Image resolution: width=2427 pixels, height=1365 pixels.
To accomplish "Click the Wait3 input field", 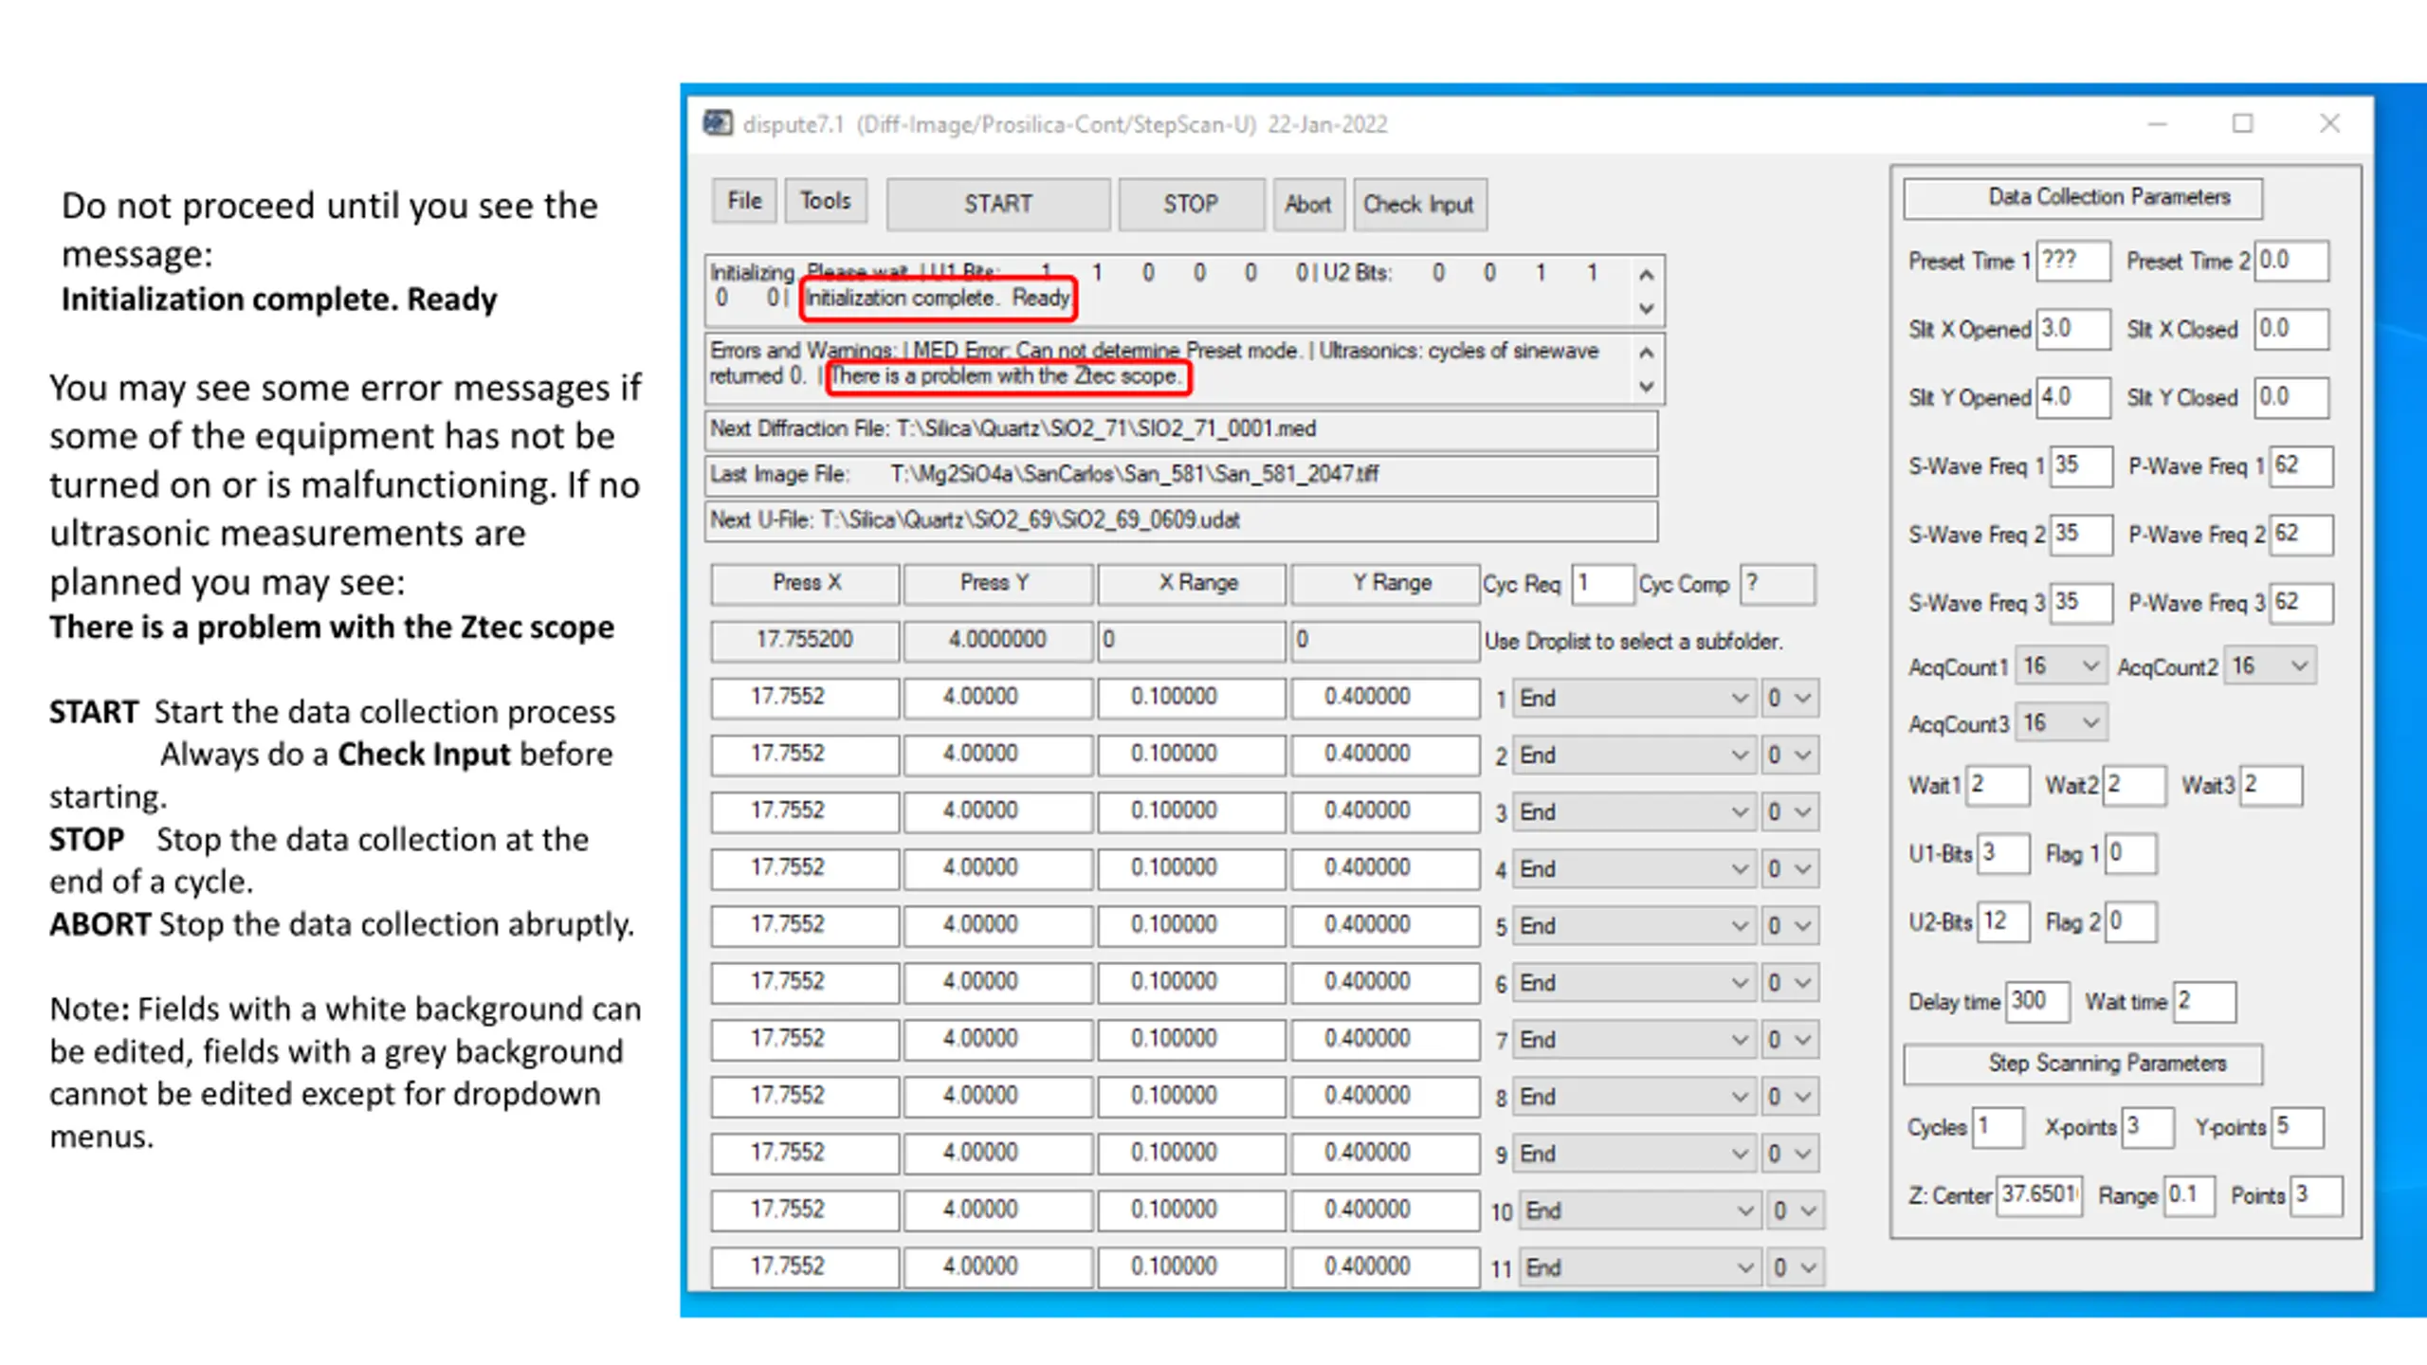I will click(x=2271, y=785).
